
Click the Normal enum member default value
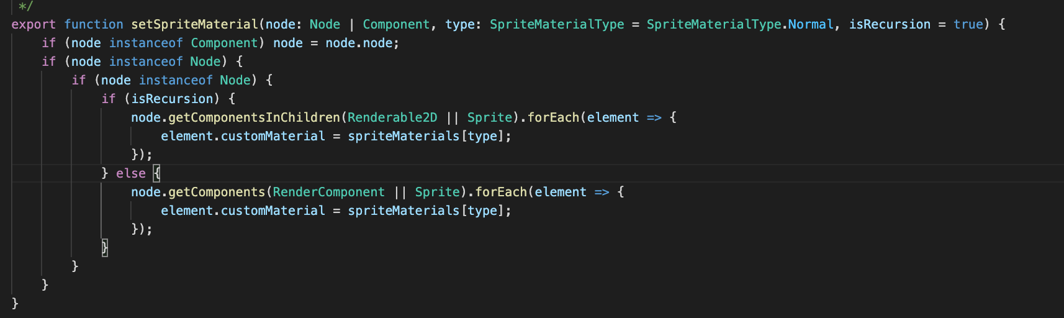(x=811, y=24)
